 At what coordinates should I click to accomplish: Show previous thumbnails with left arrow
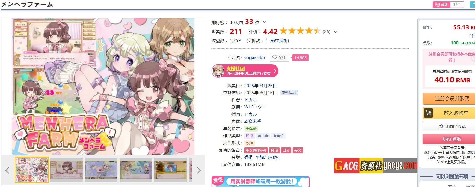click(7, 170)
